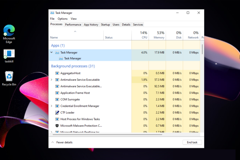
Task: Expand the Credential Enrollment Manager row
Action: (x=52, y=106)
